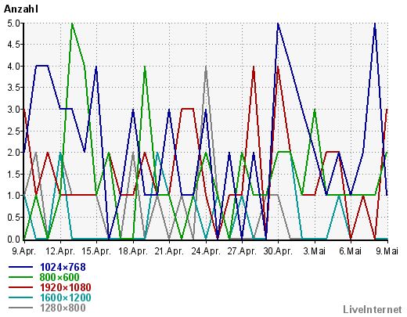Click the teal 1600×1200 legend line

click(21, 297)
